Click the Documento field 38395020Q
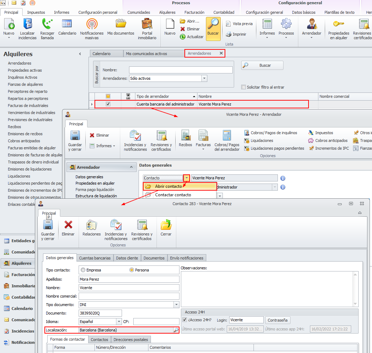 100,313
